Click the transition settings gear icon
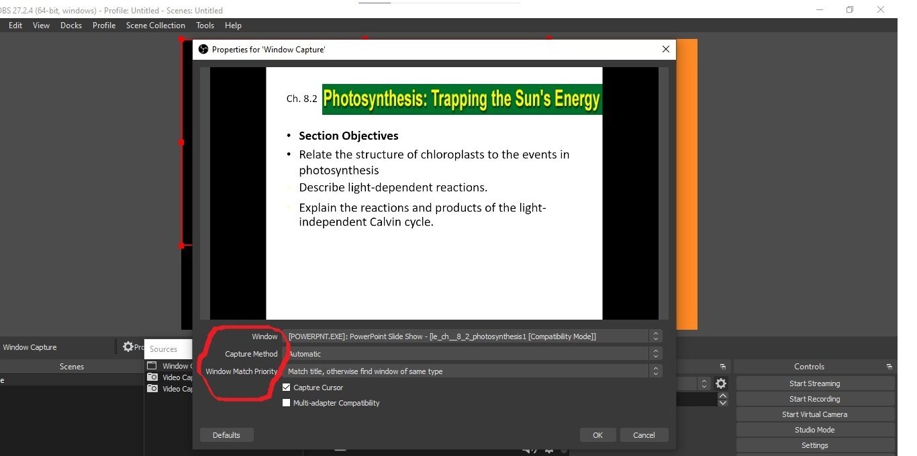This screenshot has height=456, width=917. pos(720,383)
